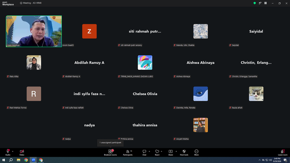Expand the Chat options arrow
This screenshot has height=163, width=290.
(x=149, y=151)
